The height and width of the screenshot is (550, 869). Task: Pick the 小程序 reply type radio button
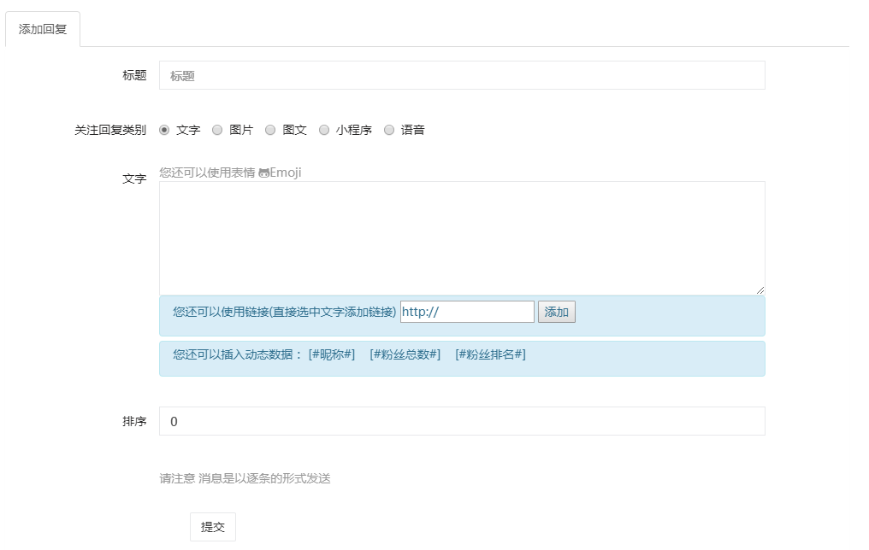click(324, 130)
